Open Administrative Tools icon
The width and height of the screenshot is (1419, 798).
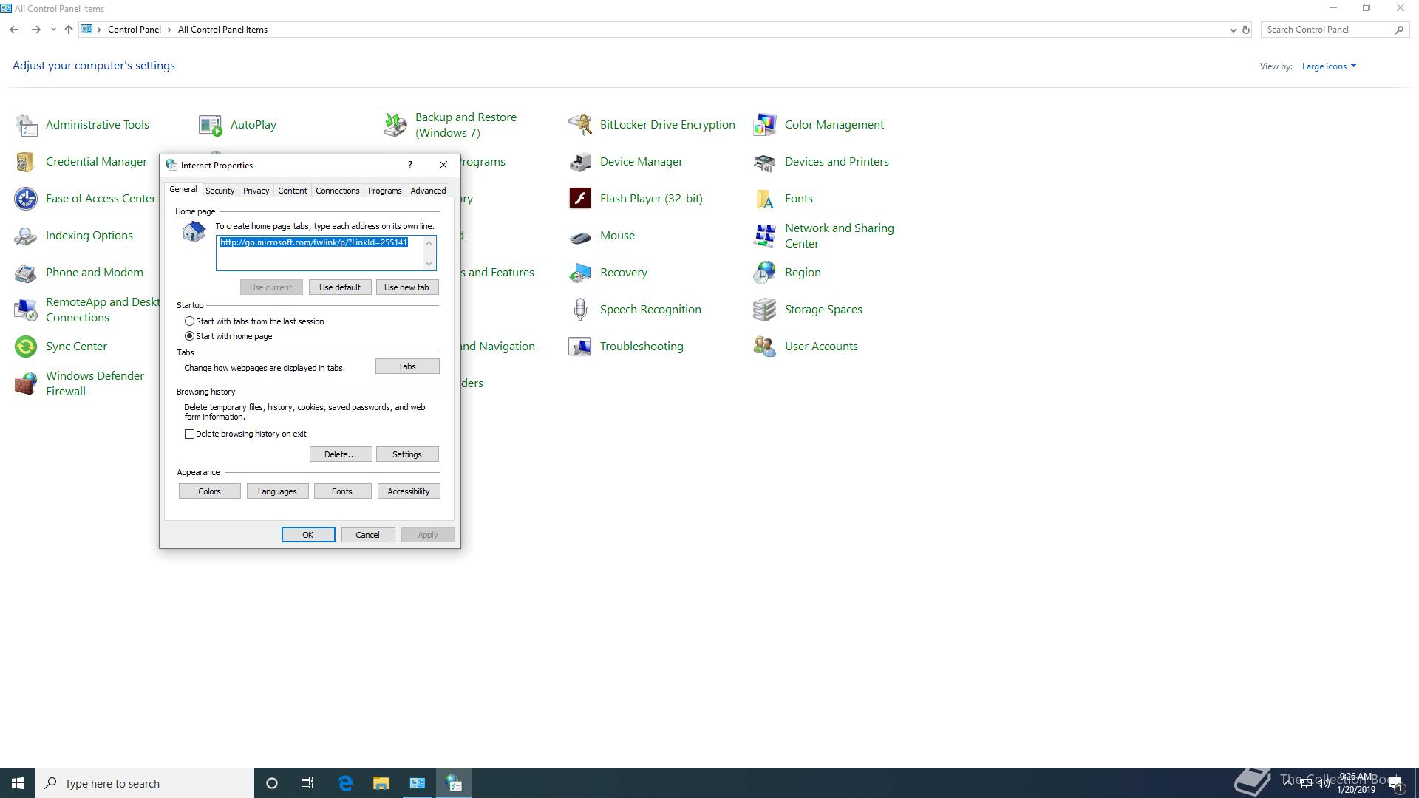(26, 125)
